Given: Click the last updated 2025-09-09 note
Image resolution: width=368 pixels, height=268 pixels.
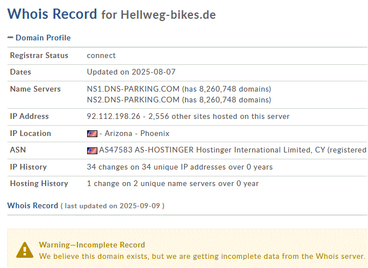Looking at the screenshot, I should [113, 206].
